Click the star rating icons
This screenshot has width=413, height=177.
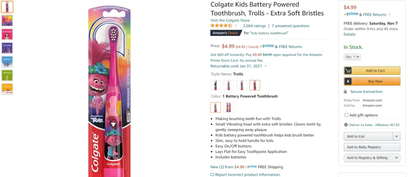point(221,26)
